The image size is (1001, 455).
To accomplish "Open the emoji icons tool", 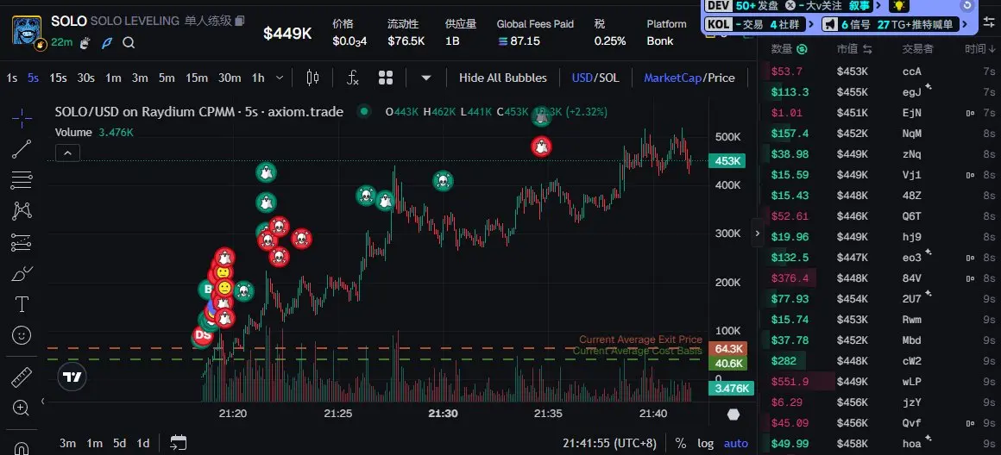I will click(22, 334).
